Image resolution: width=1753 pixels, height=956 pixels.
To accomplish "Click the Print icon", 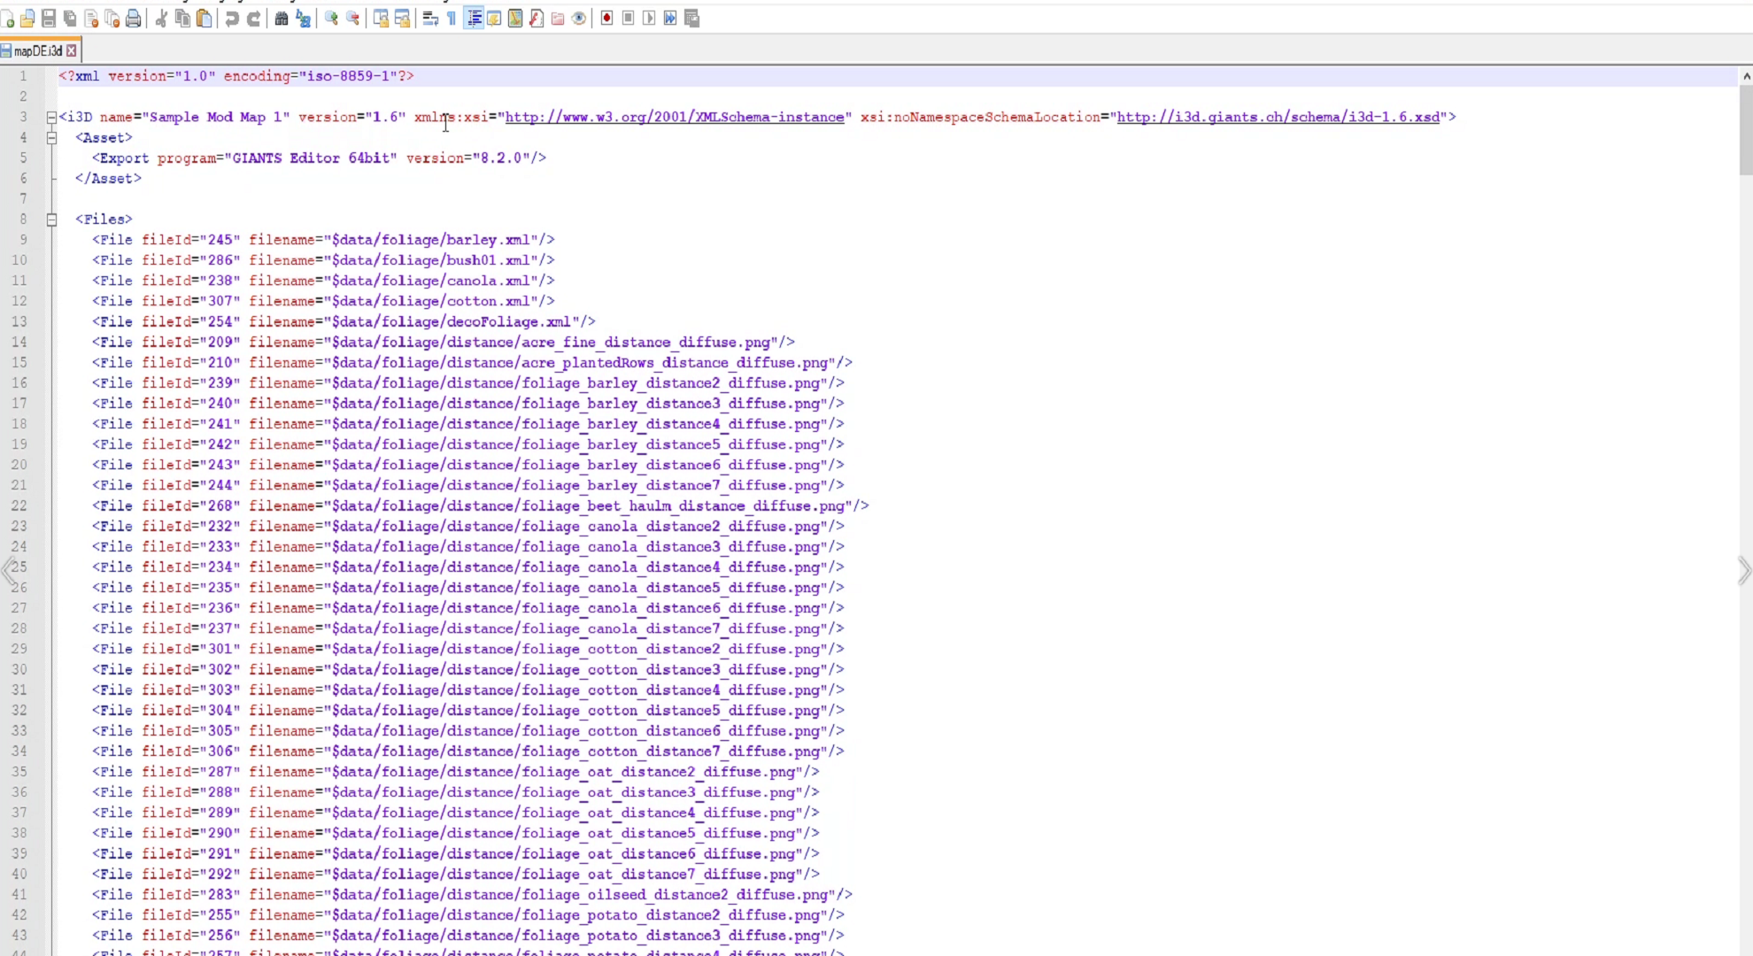I will (133, 19).
